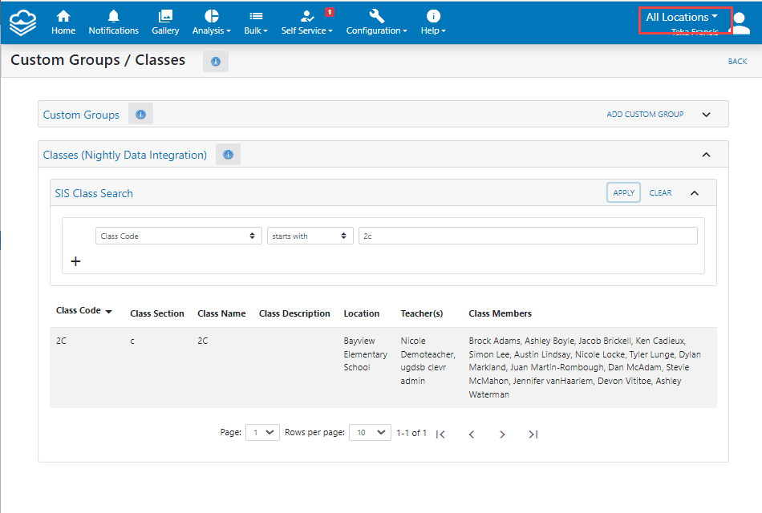Collapse the SIS Class Search panel
This screenshot has height=513, width=762.
click(x=695, y=193)
